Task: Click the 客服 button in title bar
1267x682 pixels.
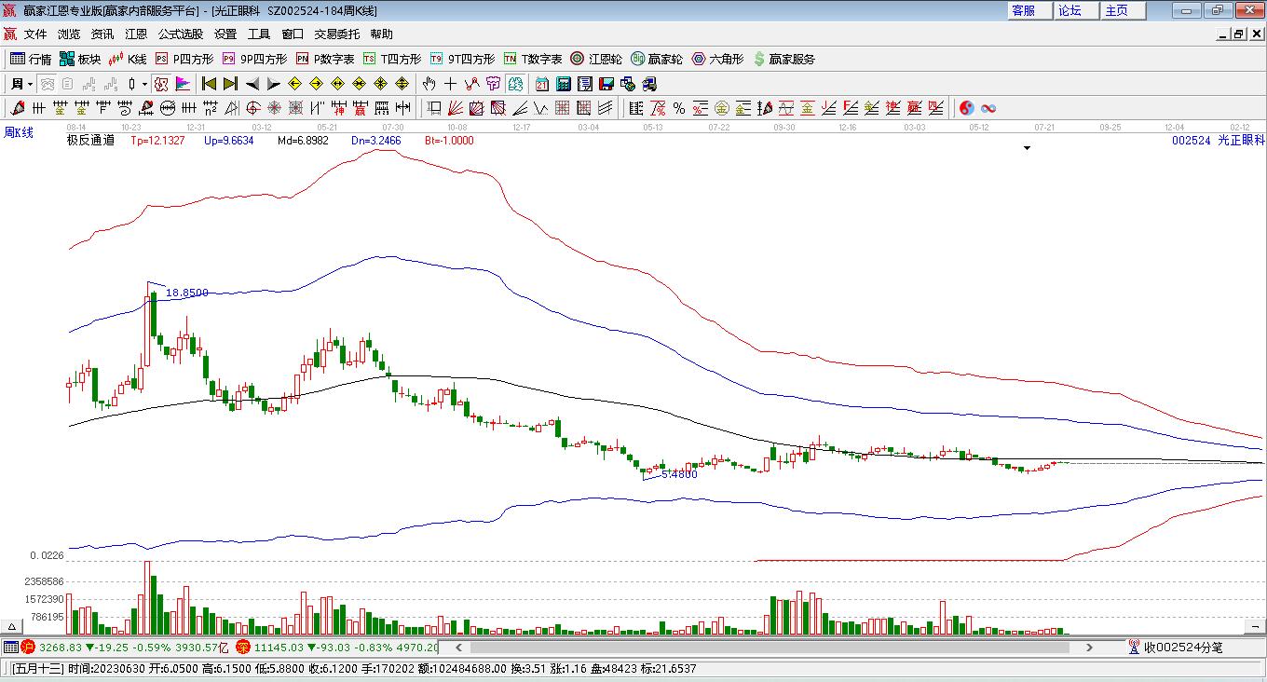Action: (x=1024, y=10)
